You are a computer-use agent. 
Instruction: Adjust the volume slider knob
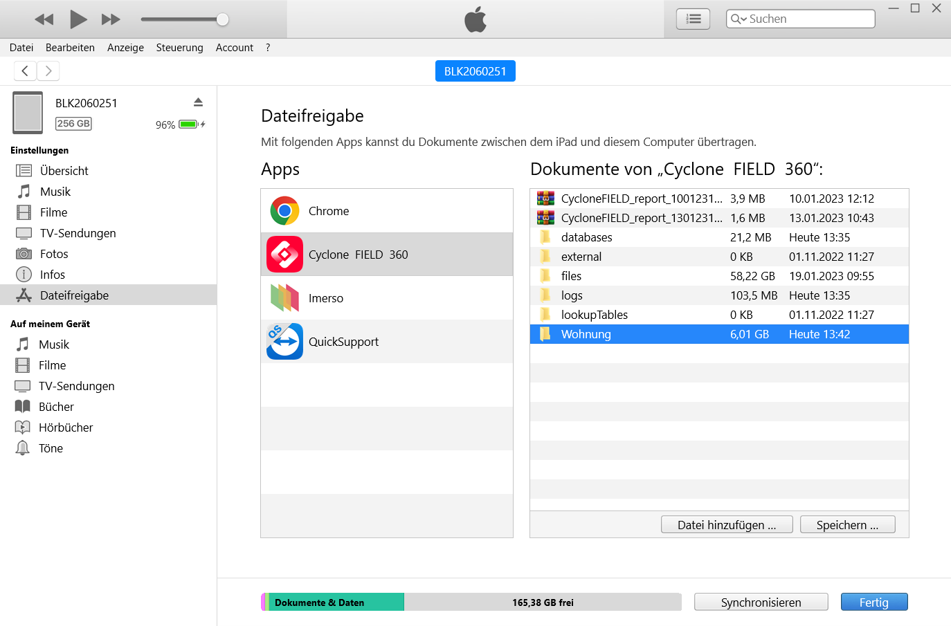click(222, 19)
